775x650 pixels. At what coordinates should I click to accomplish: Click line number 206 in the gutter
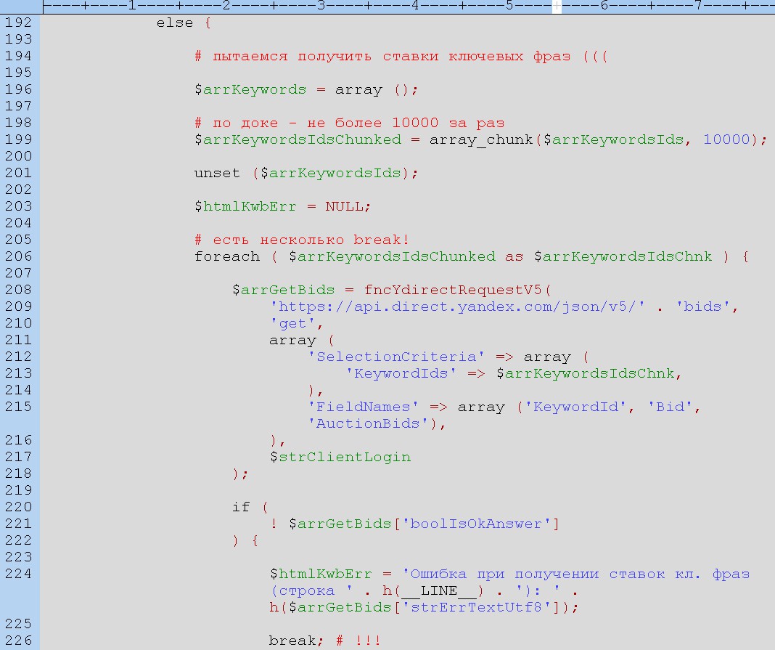tap(18, 256)
